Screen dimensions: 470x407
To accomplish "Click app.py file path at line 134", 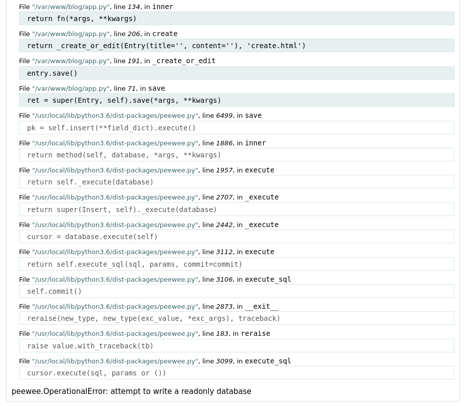I will 71,7.
